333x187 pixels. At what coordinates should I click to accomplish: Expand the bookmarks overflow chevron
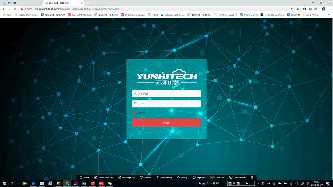tap(329, 15)
